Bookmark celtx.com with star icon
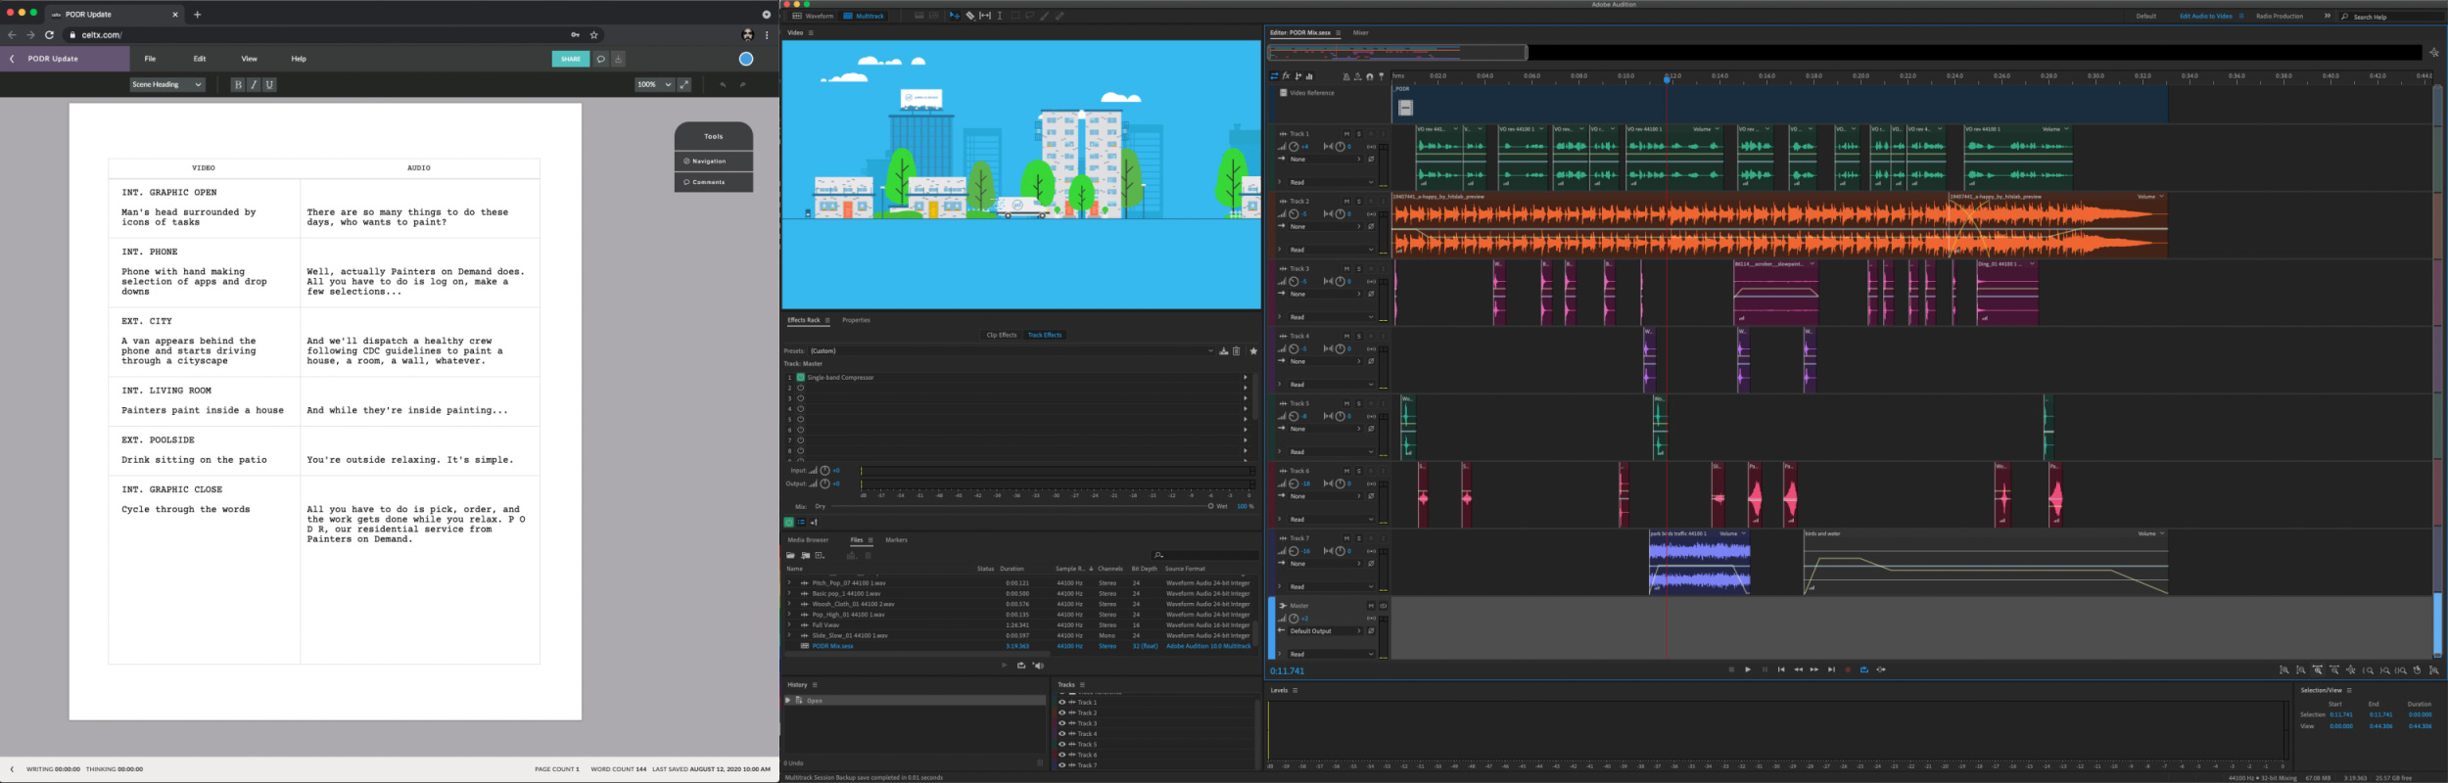The height and width of the screenshot is (783, 2448). pos(593,34)
